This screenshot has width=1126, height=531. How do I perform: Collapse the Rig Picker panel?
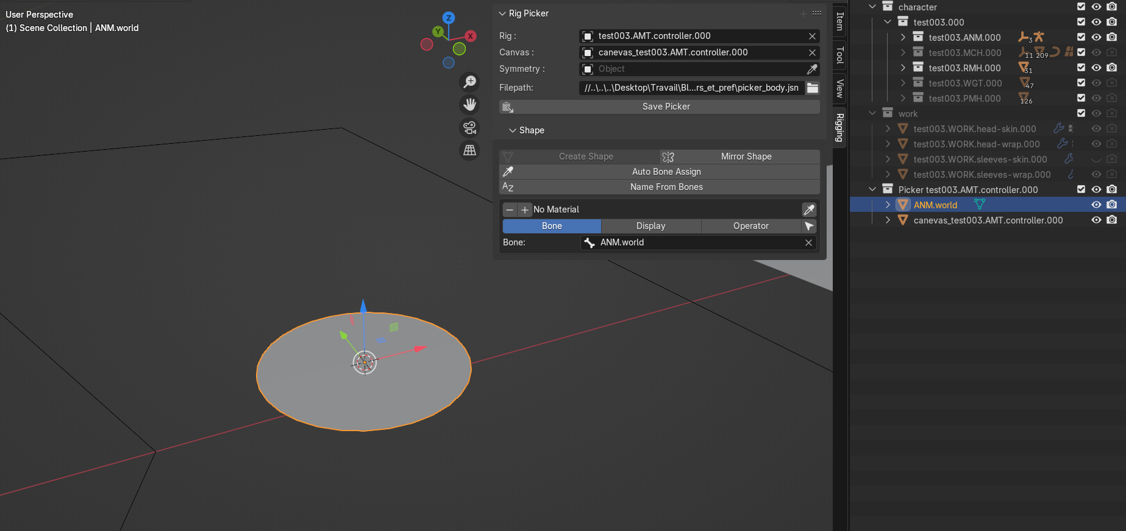[502, 13]
